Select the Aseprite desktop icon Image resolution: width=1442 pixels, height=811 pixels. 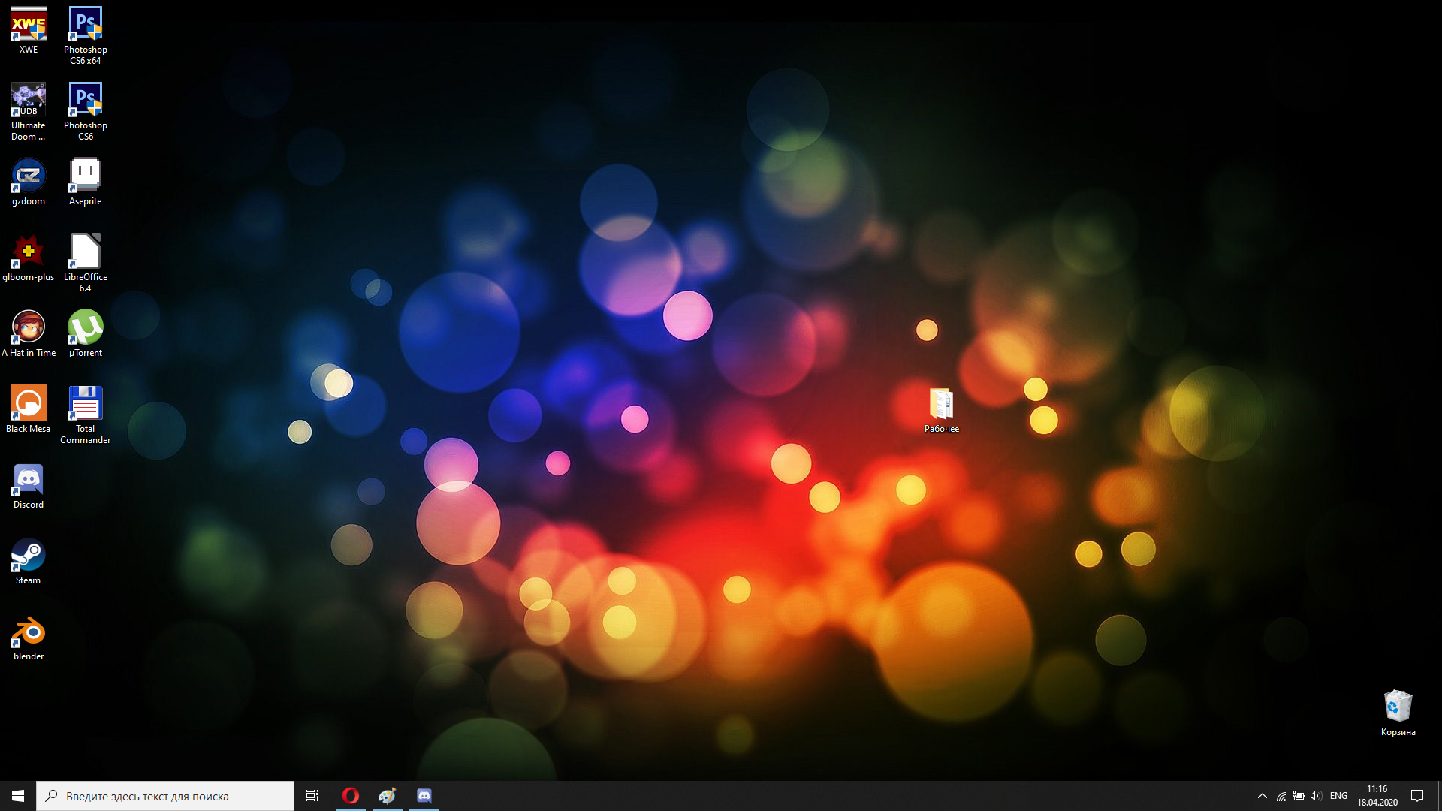coord(86,182)
